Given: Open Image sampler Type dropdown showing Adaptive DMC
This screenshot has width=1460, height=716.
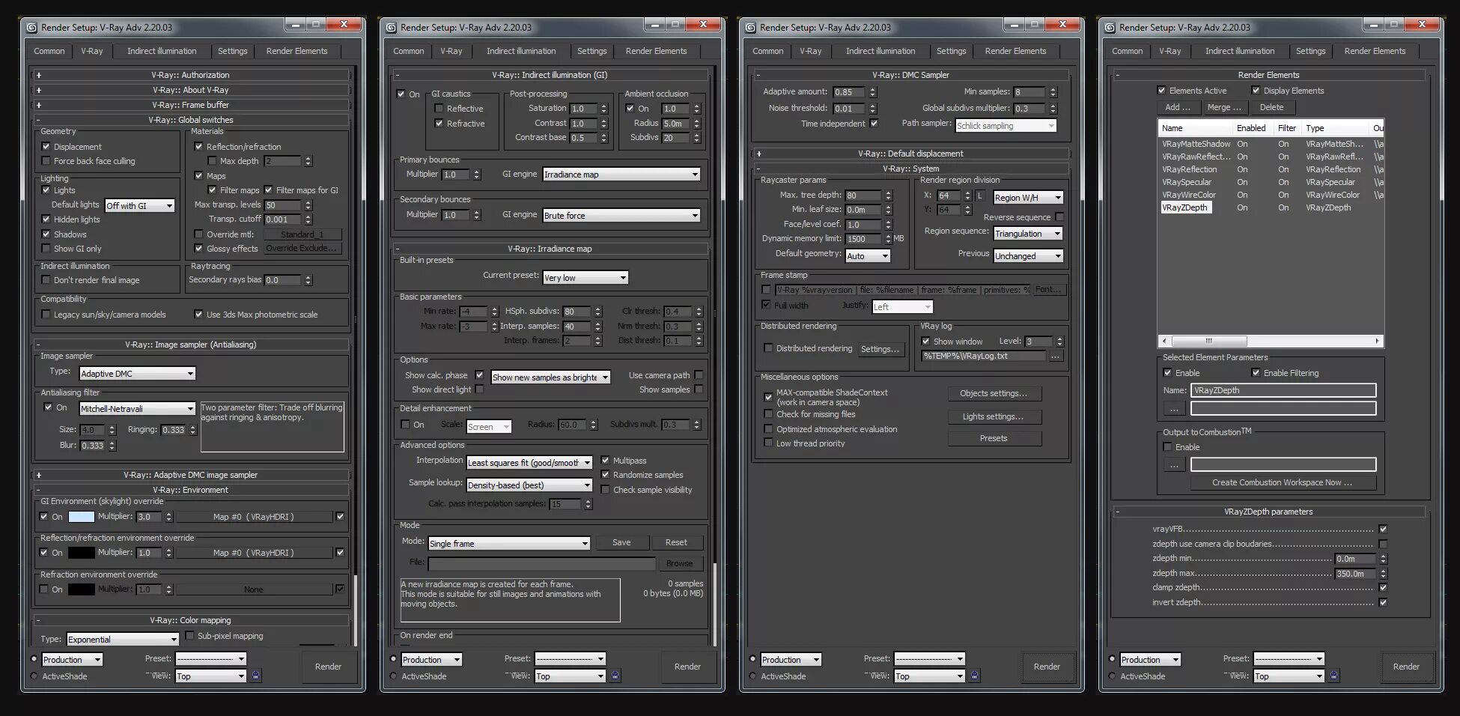Looking at the screenshot, I should [137, 373].
